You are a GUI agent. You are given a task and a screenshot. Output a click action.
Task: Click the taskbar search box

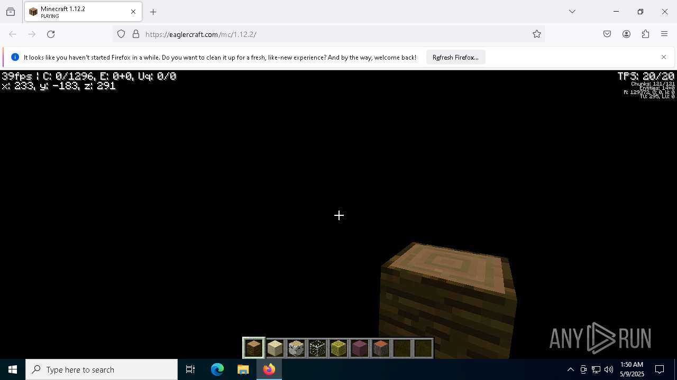point(102,369)
